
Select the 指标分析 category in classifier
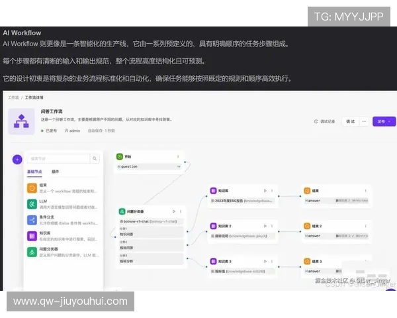(151, 259)
